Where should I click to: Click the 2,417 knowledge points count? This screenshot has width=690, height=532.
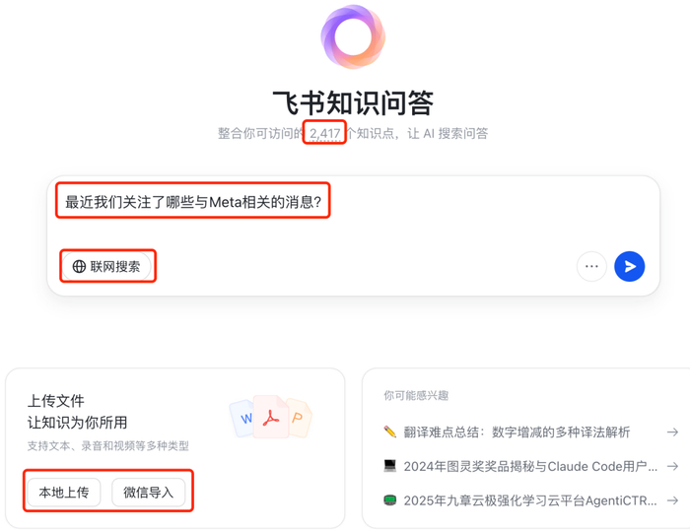point(324,133)
